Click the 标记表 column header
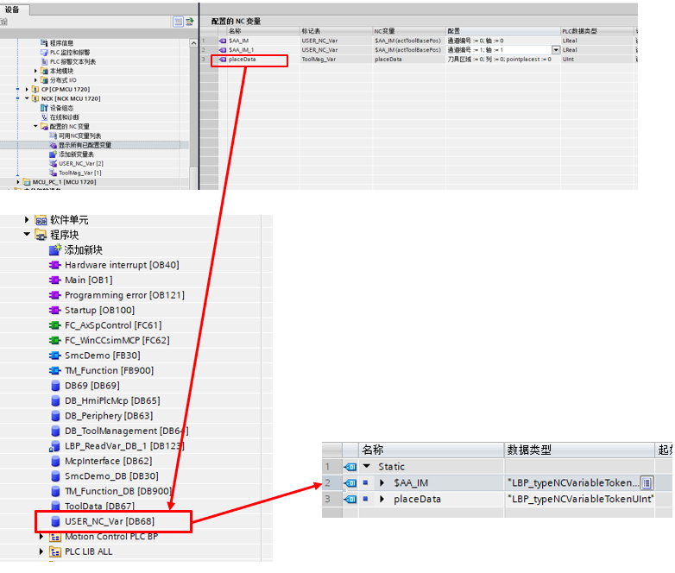Image resolution: width=675 pixels, height=573 pixels. click(336, 31)
